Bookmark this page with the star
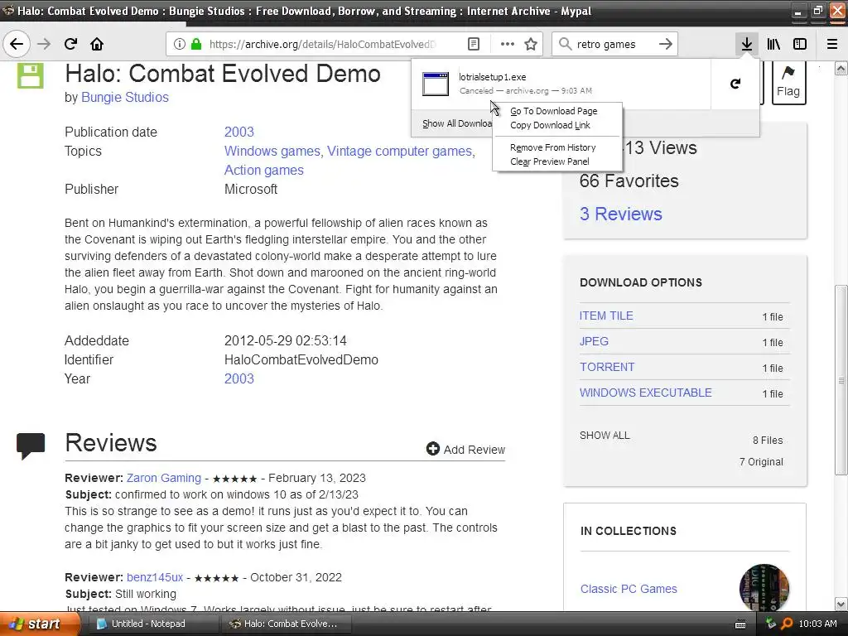This screenshot has width=848, height=636. [x=531, y=44]
